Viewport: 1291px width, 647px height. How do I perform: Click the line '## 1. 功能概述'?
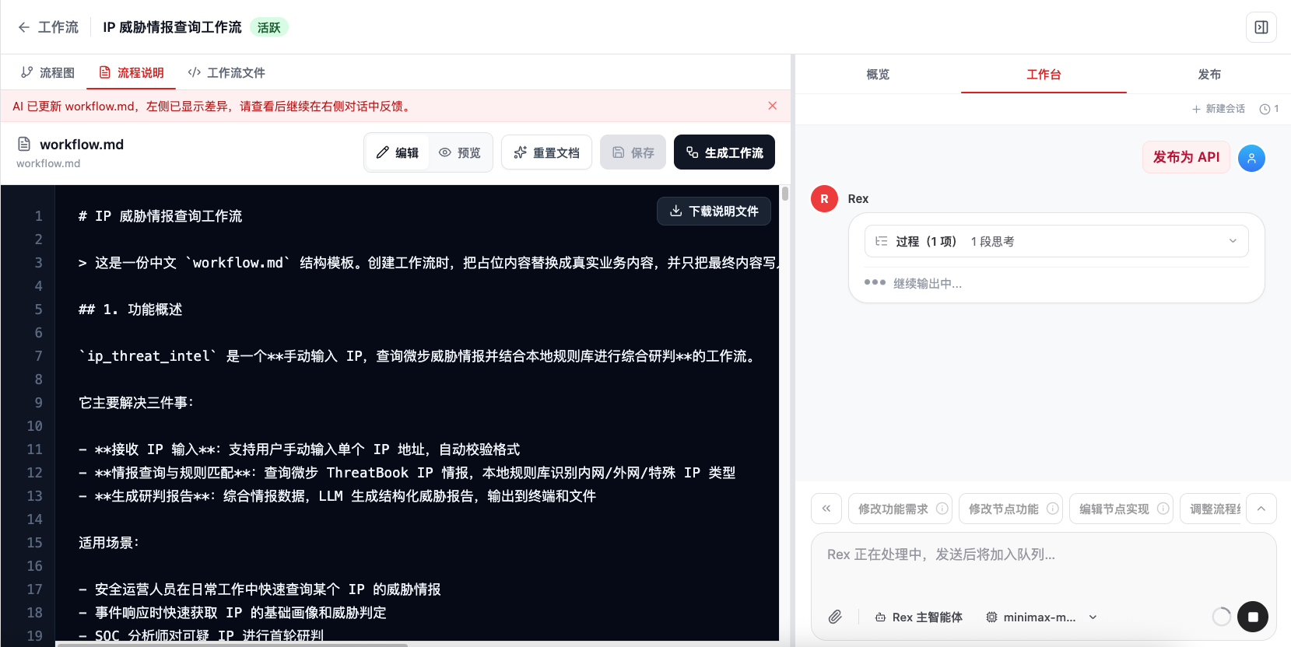pos(131,310)
